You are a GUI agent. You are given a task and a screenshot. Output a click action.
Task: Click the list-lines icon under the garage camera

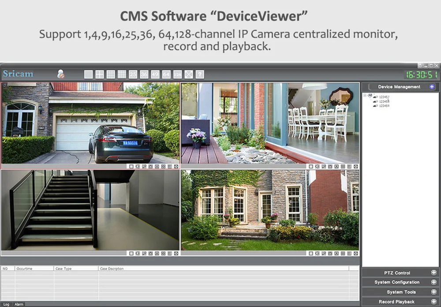[170, 167]
